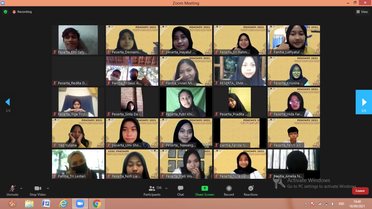The width and height of the screenshot is (372, 209).
Task: Click muted mic icon on Peserta_Redita D tile
Action: point(55,83)
